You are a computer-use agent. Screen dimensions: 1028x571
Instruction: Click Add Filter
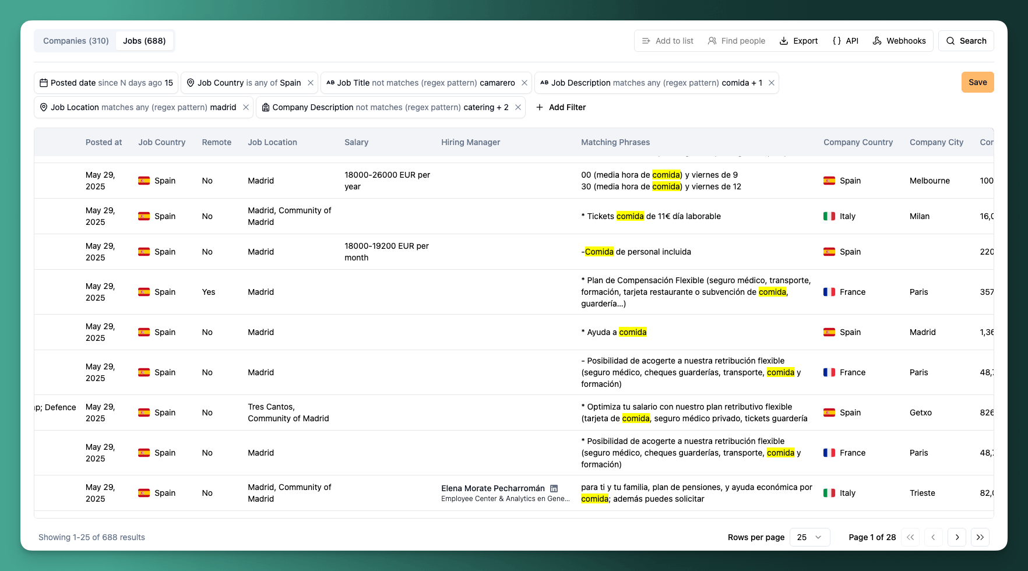(561, 107)
